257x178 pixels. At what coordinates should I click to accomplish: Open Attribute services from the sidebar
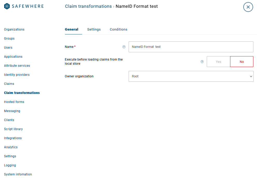point(17,66)
